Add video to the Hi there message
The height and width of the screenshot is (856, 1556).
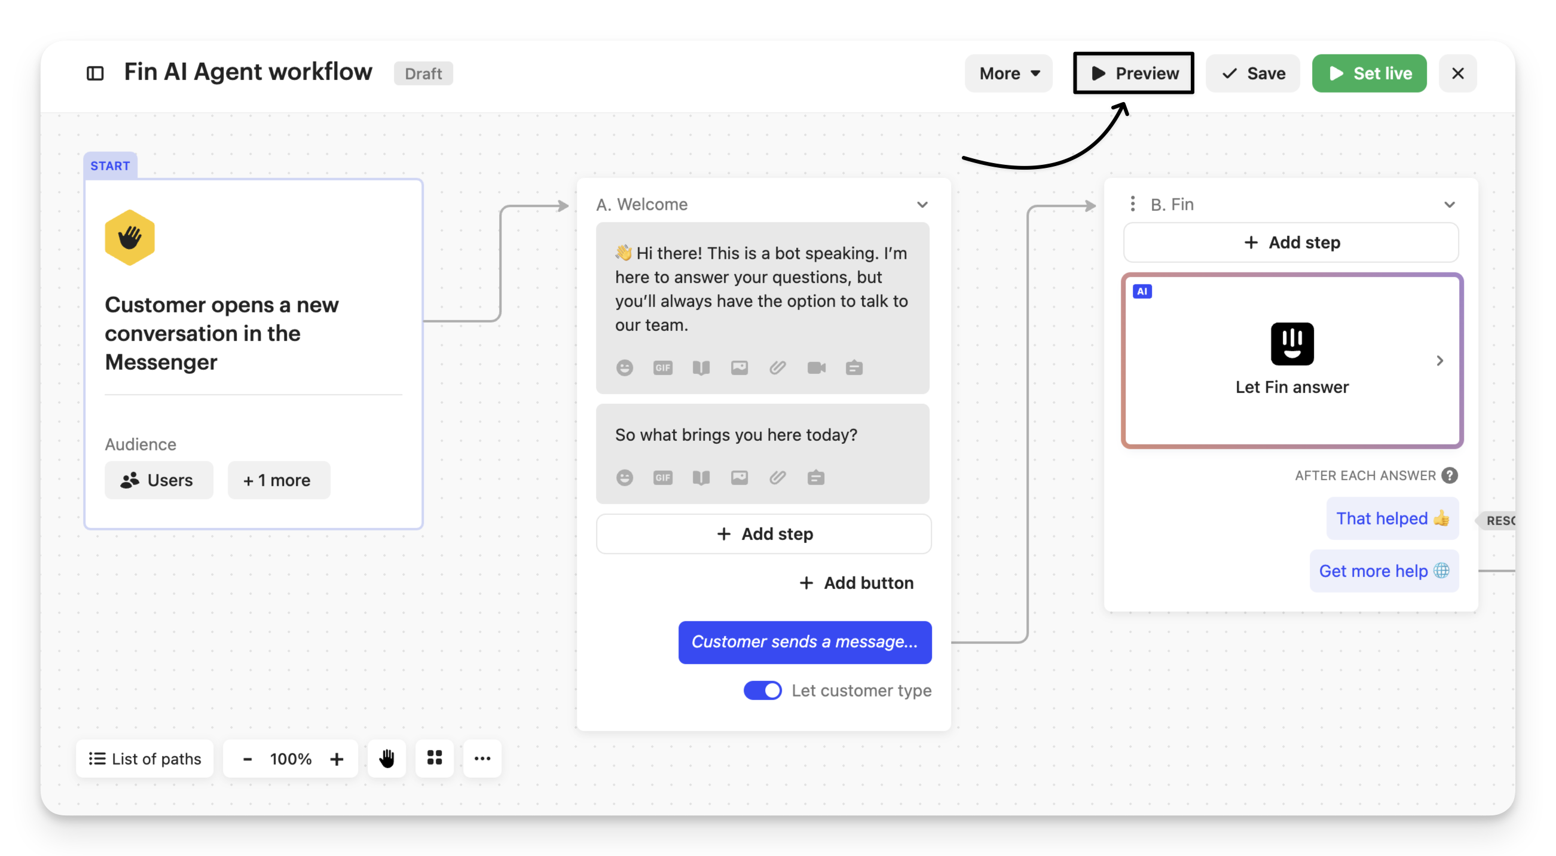coord(816,367)
